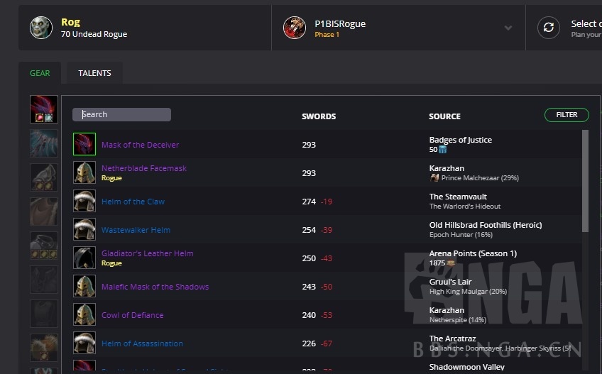The image size is (602, 374).
Task: Click the Netherblade Facemask helmet icon
Action: pos(84,172)
